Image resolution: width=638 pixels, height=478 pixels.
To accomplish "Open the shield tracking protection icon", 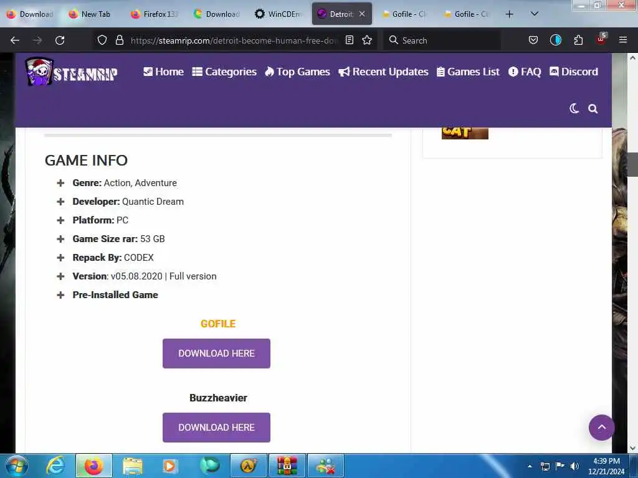I will point(102,40).
